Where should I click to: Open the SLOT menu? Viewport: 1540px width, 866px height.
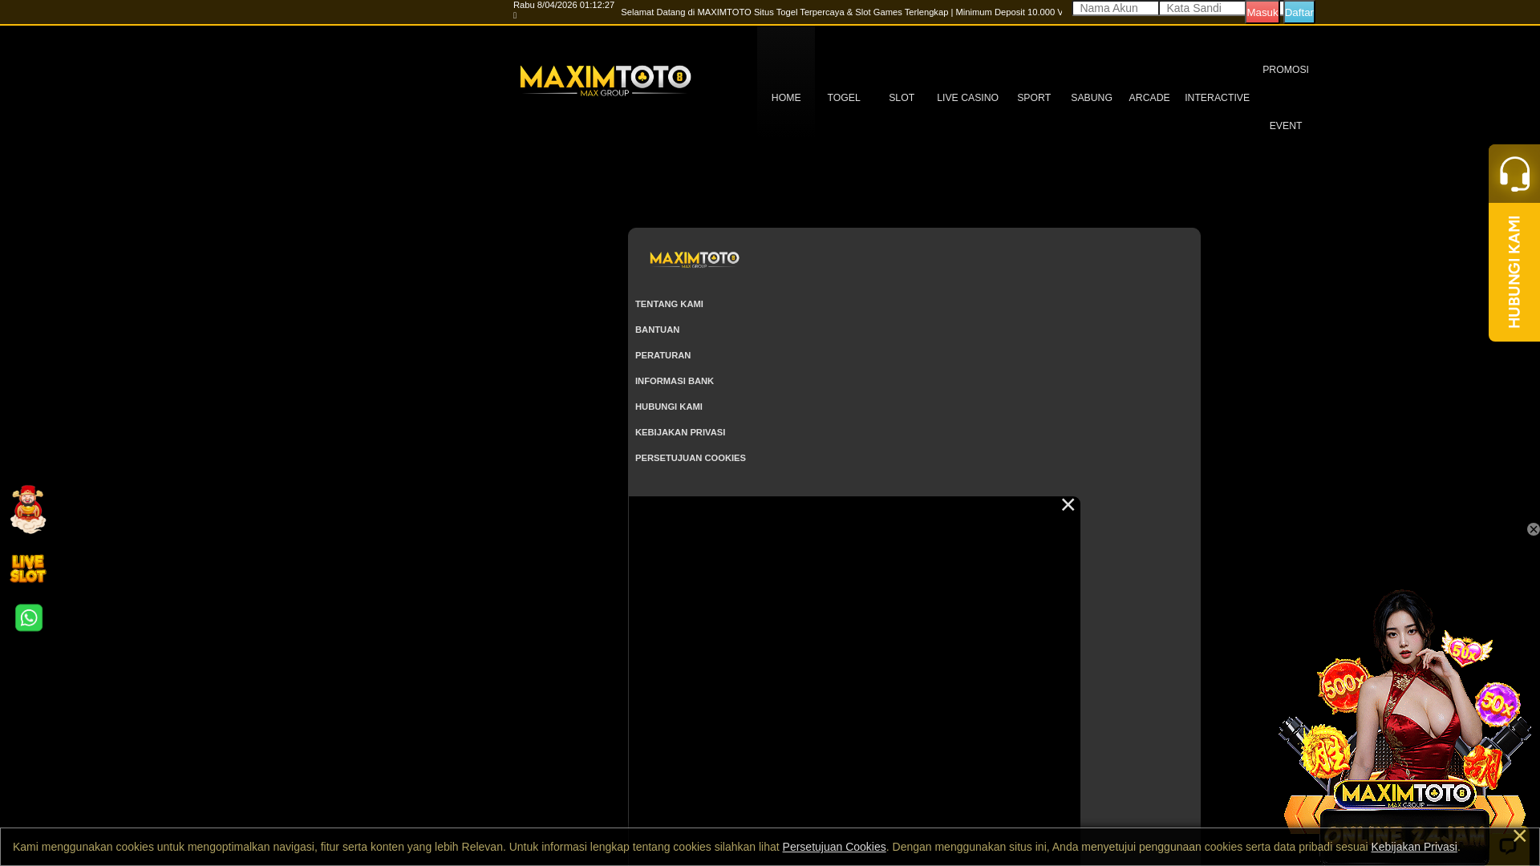point(902,98)
